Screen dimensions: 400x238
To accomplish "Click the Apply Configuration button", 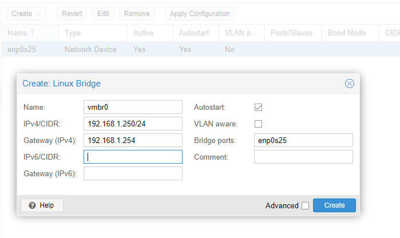I will tap(200, 14).
